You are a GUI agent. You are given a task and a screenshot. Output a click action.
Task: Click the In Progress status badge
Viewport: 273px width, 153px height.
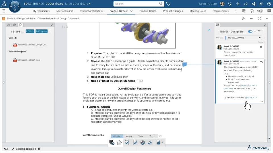coord(42,31)
